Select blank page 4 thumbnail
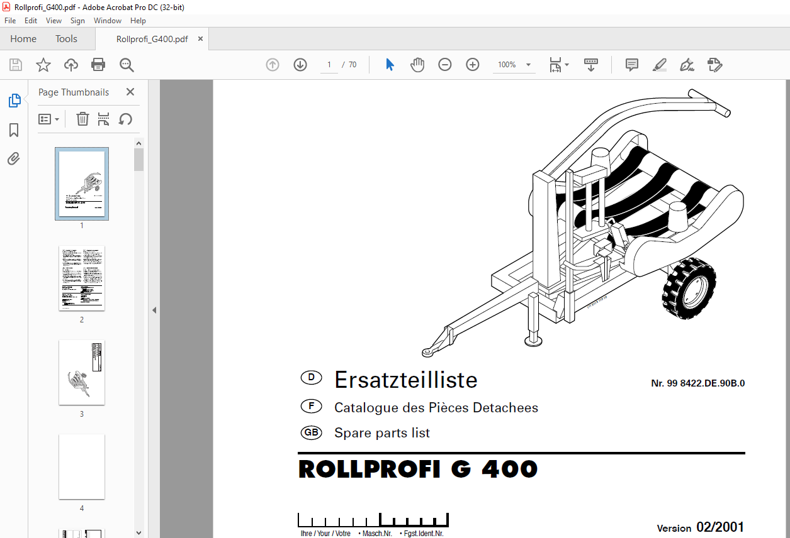Screen dimensions: 790x538 click(82, 466)
